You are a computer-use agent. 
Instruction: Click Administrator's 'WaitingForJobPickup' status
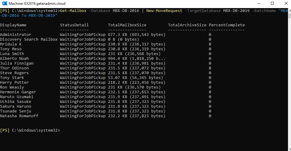point(83,35)
